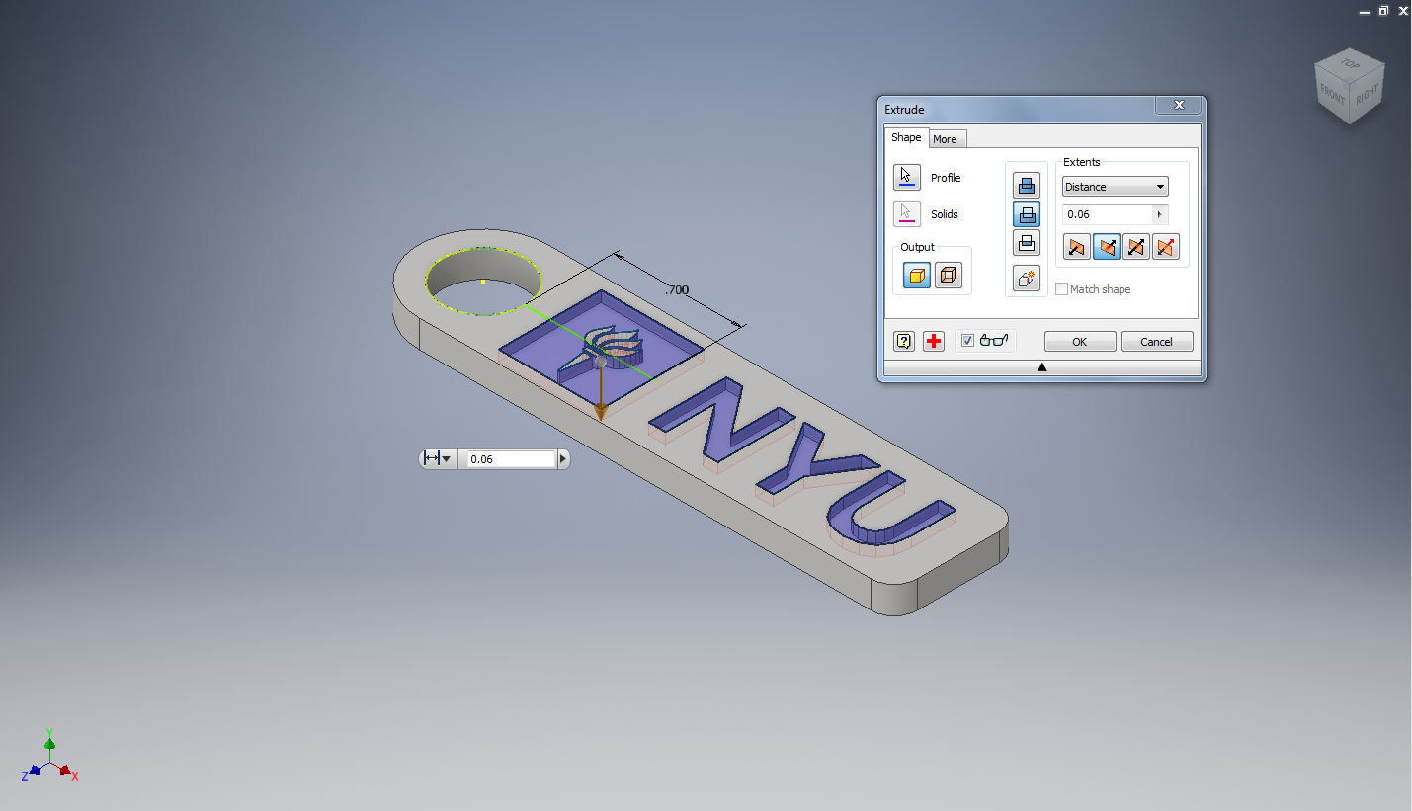Viewport: 1412px width, 811px height.
Task: Click the Solids selection arrow button
Action: 906,213
